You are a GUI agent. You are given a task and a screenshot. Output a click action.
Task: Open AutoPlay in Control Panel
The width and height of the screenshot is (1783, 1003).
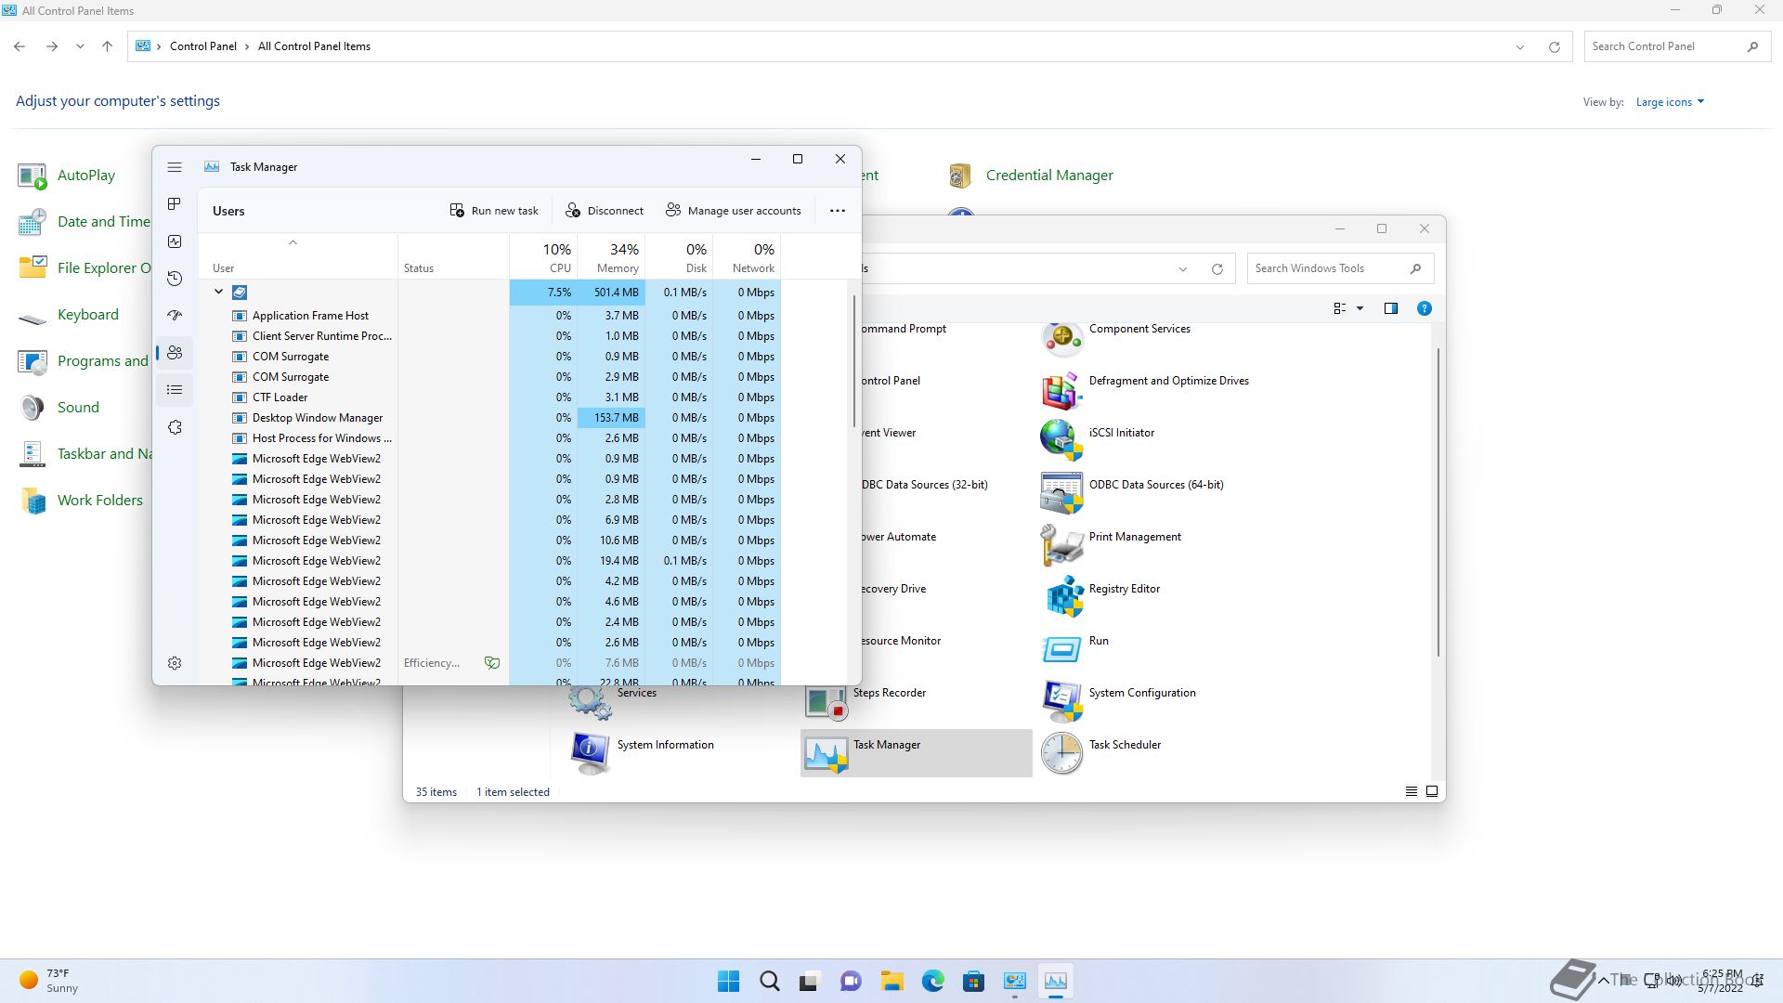[67, 175]
